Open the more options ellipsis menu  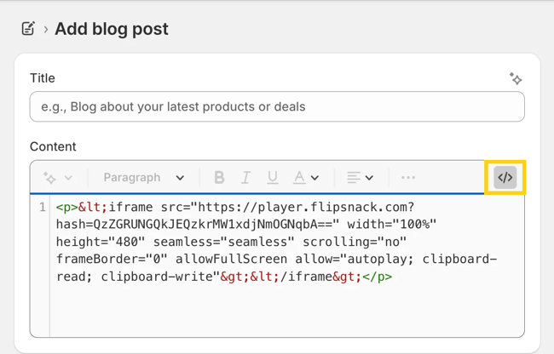[408, 178]
